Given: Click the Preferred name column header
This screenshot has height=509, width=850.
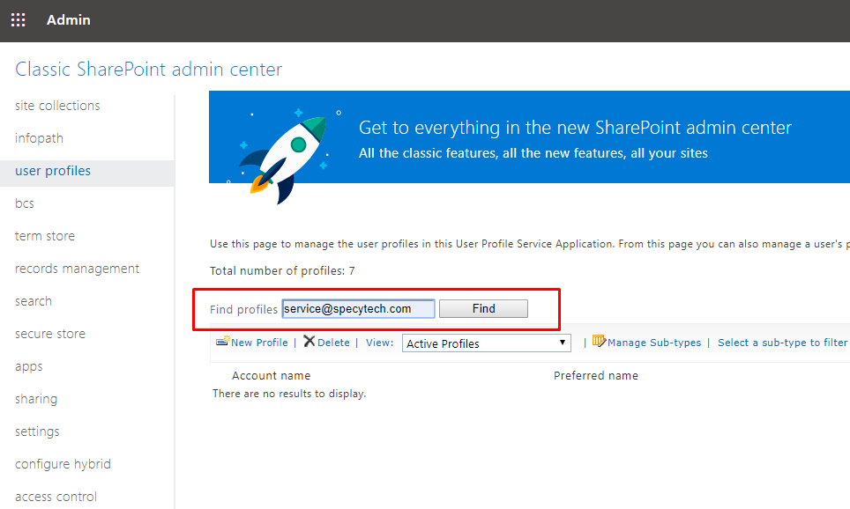Looking at the screenshot, I should click(596, 376).
